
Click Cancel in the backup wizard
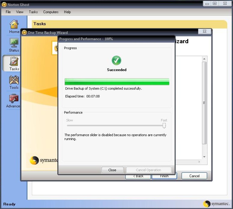coord(194,176)
